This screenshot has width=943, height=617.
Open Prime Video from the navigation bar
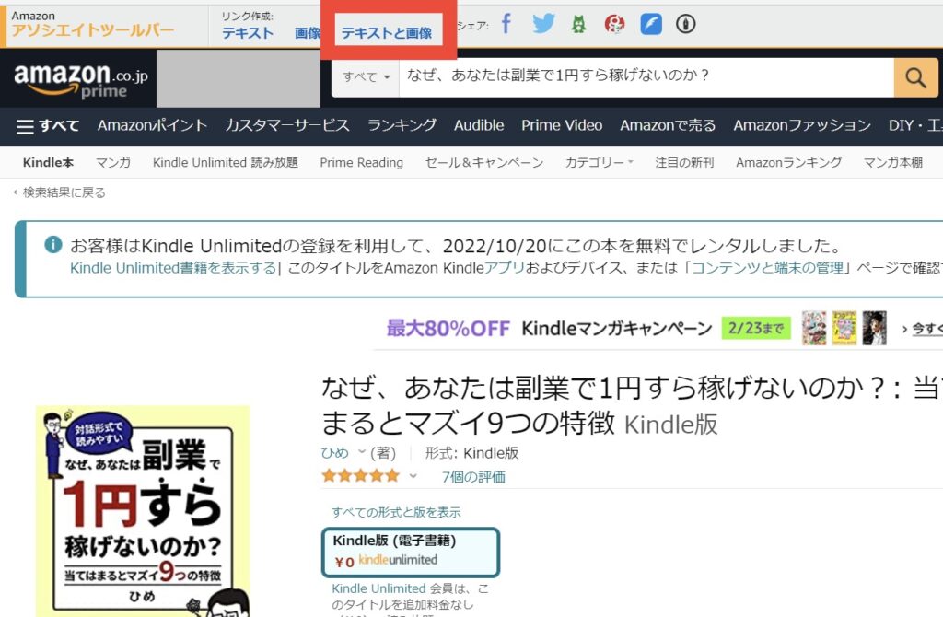click(x=562, y=125)
